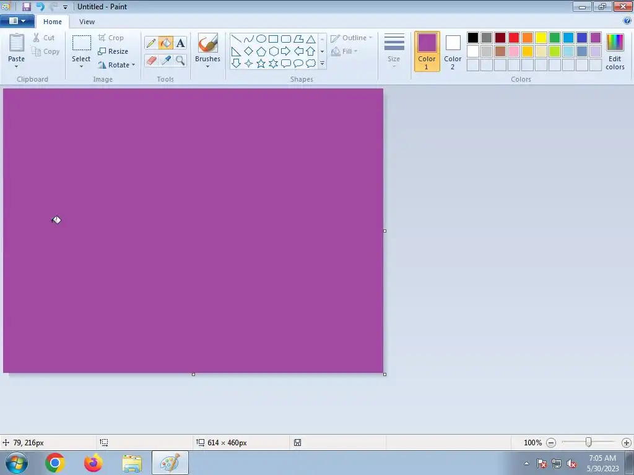
Task: Choose the Diamond shape
Action: (249, 51)
